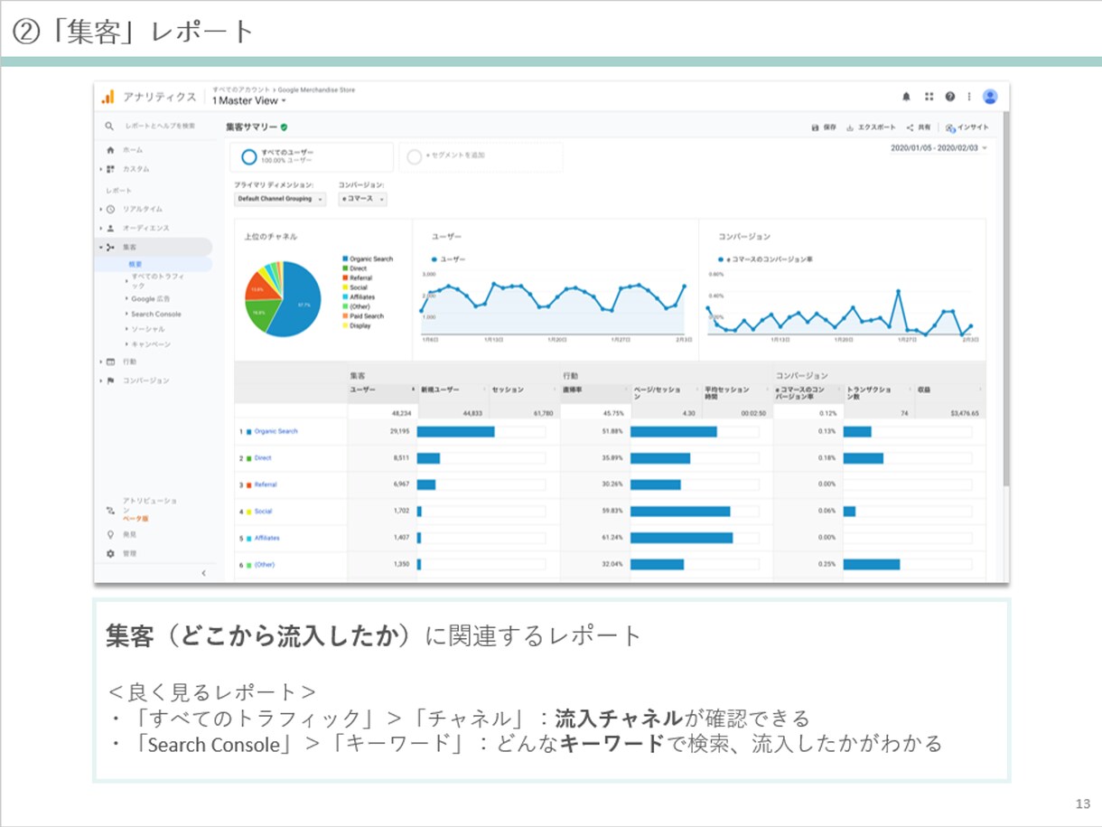Click the search magnifier icon in sidebar
This screenshot has width=1102, height=827.
(109, 126)
